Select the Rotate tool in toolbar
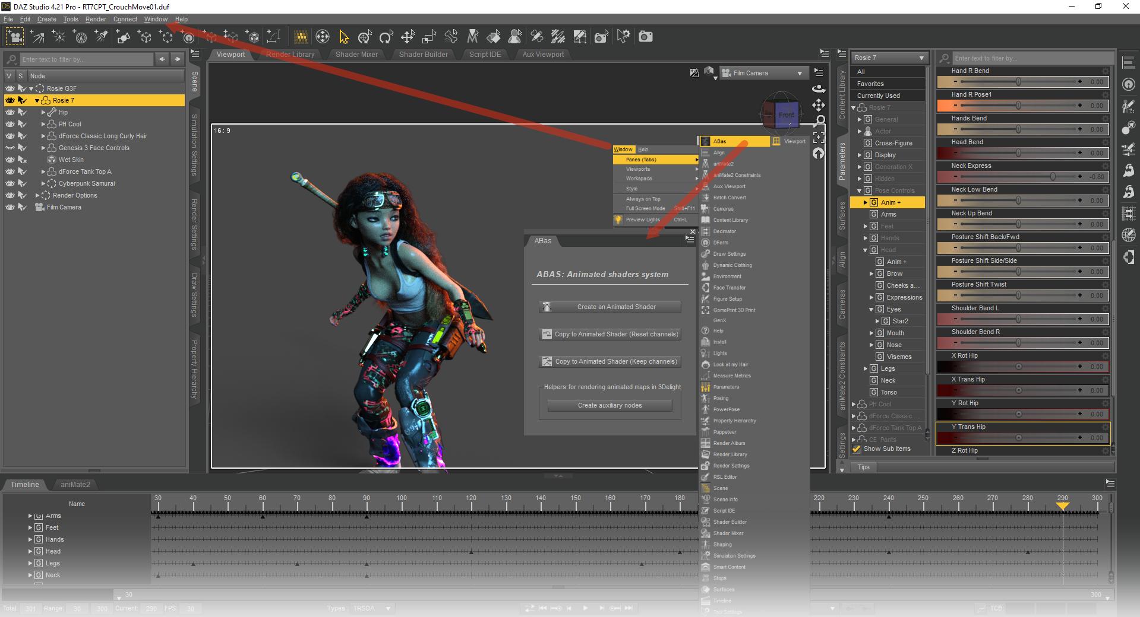The height and width of the screenshot is (617, 1140). pyautogui.click(x=387, y=37)
